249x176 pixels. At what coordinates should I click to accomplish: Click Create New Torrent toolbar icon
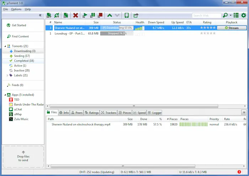pos(66,15)
